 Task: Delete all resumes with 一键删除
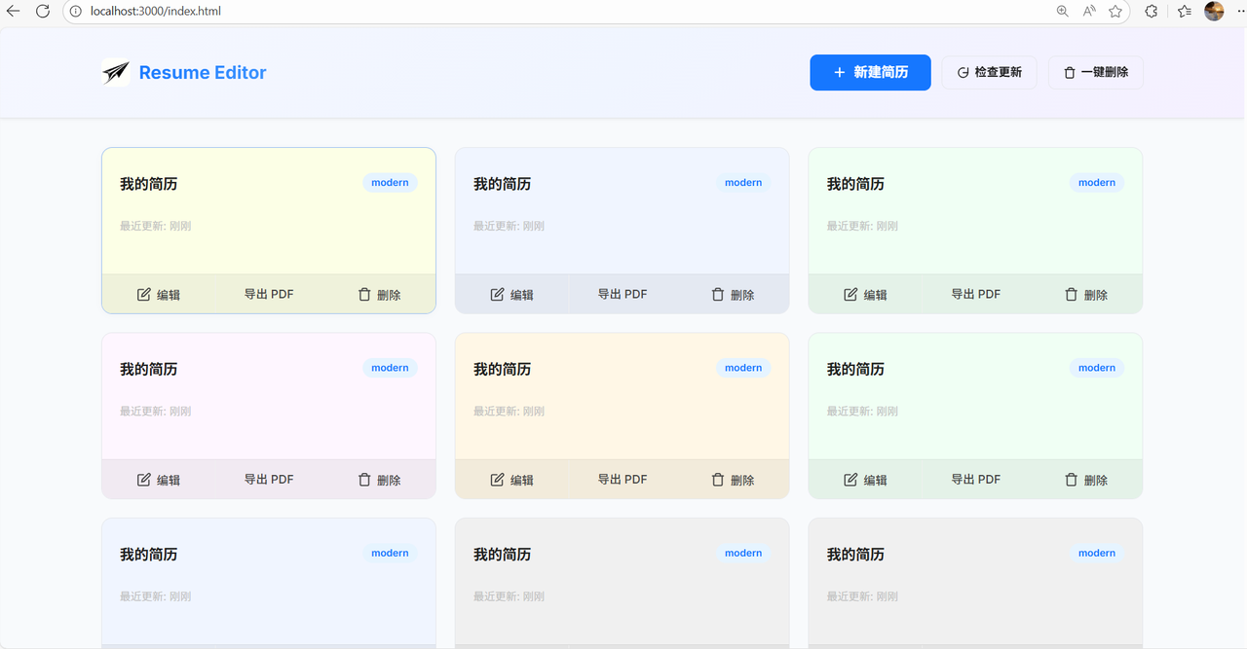click(x=1095, y=72)
